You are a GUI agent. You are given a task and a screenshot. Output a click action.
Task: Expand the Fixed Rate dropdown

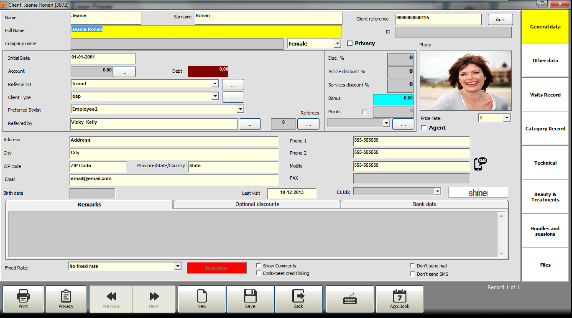pos(178,266)
